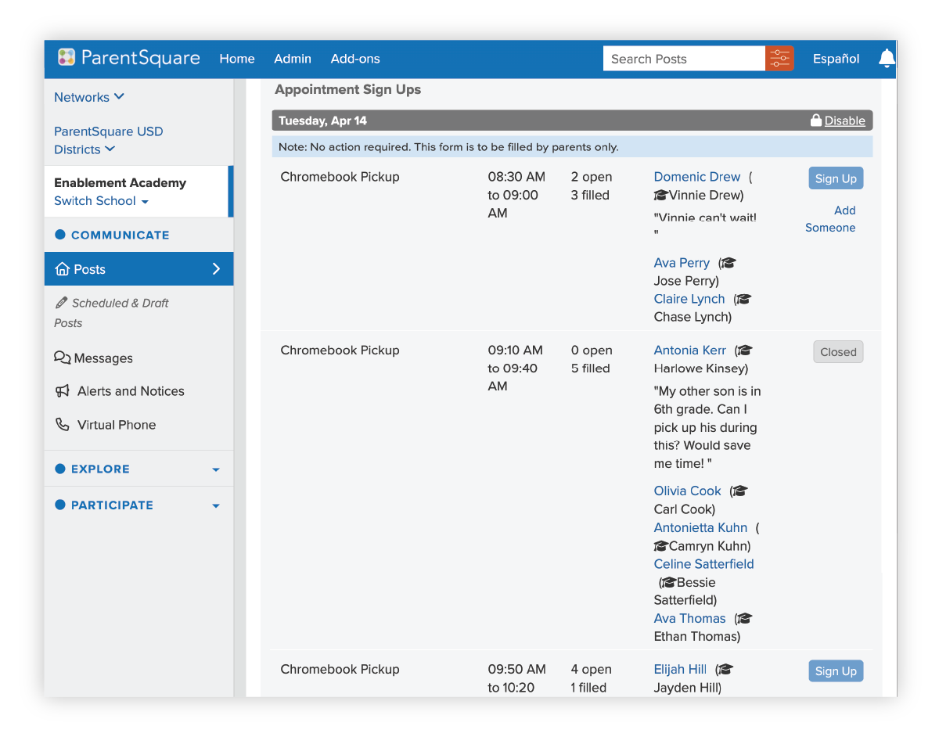Screen dimensions: 939x737
Task: Open the Switch School dropdown
Action: tap(100, 201)
